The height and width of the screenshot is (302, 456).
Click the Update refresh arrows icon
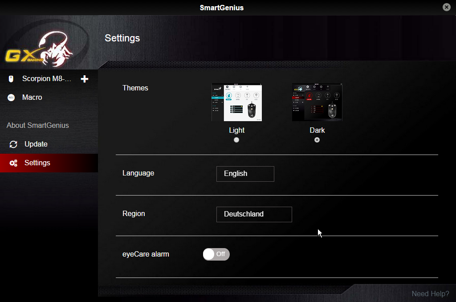click(13, 144)
